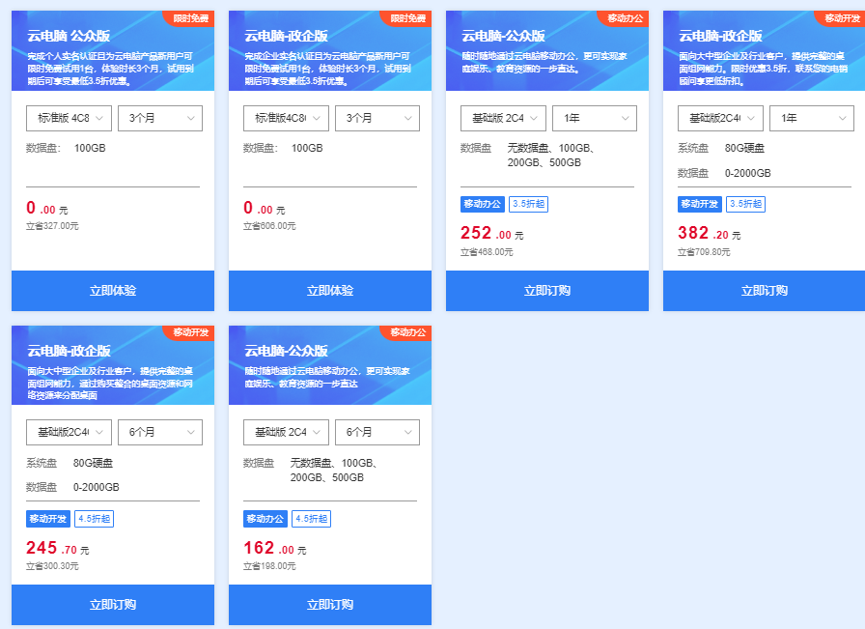Click the 移动办公 corner badge on the 6个月 公众版 card
Screen dimensions: 865x629
click(x=407, y=332)
